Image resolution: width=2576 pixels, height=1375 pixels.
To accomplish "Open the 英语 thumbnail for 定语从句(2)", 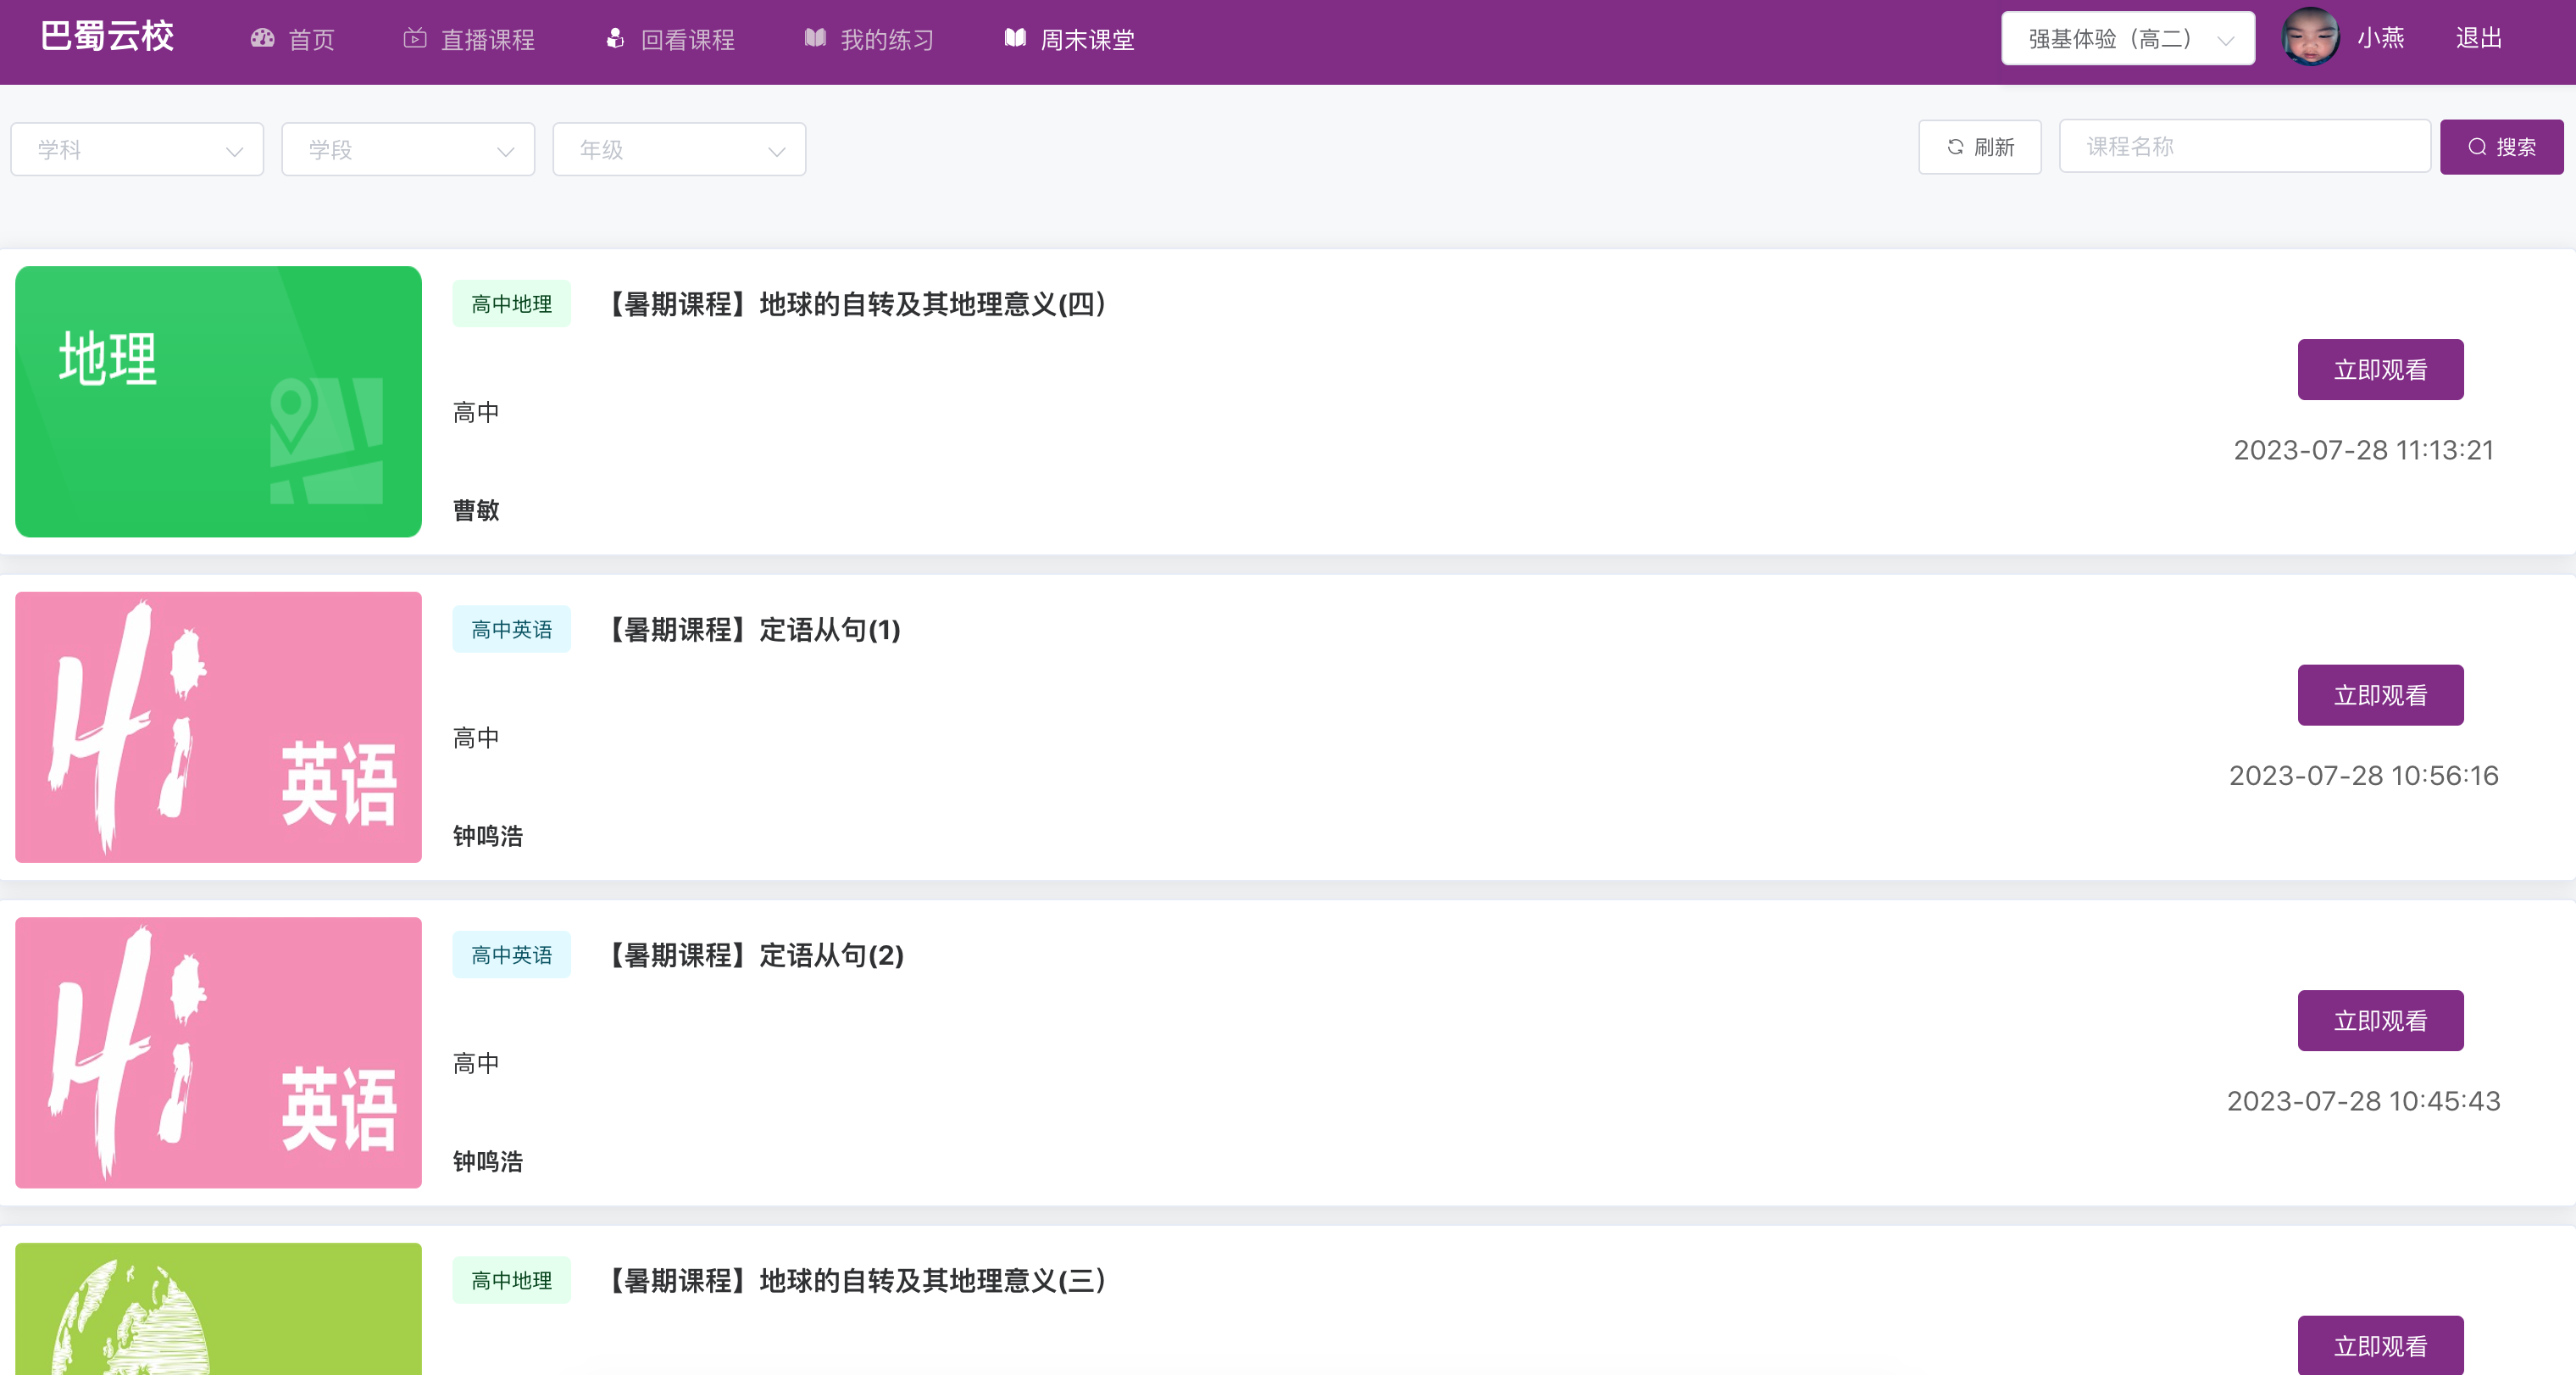I will 218,1052.
